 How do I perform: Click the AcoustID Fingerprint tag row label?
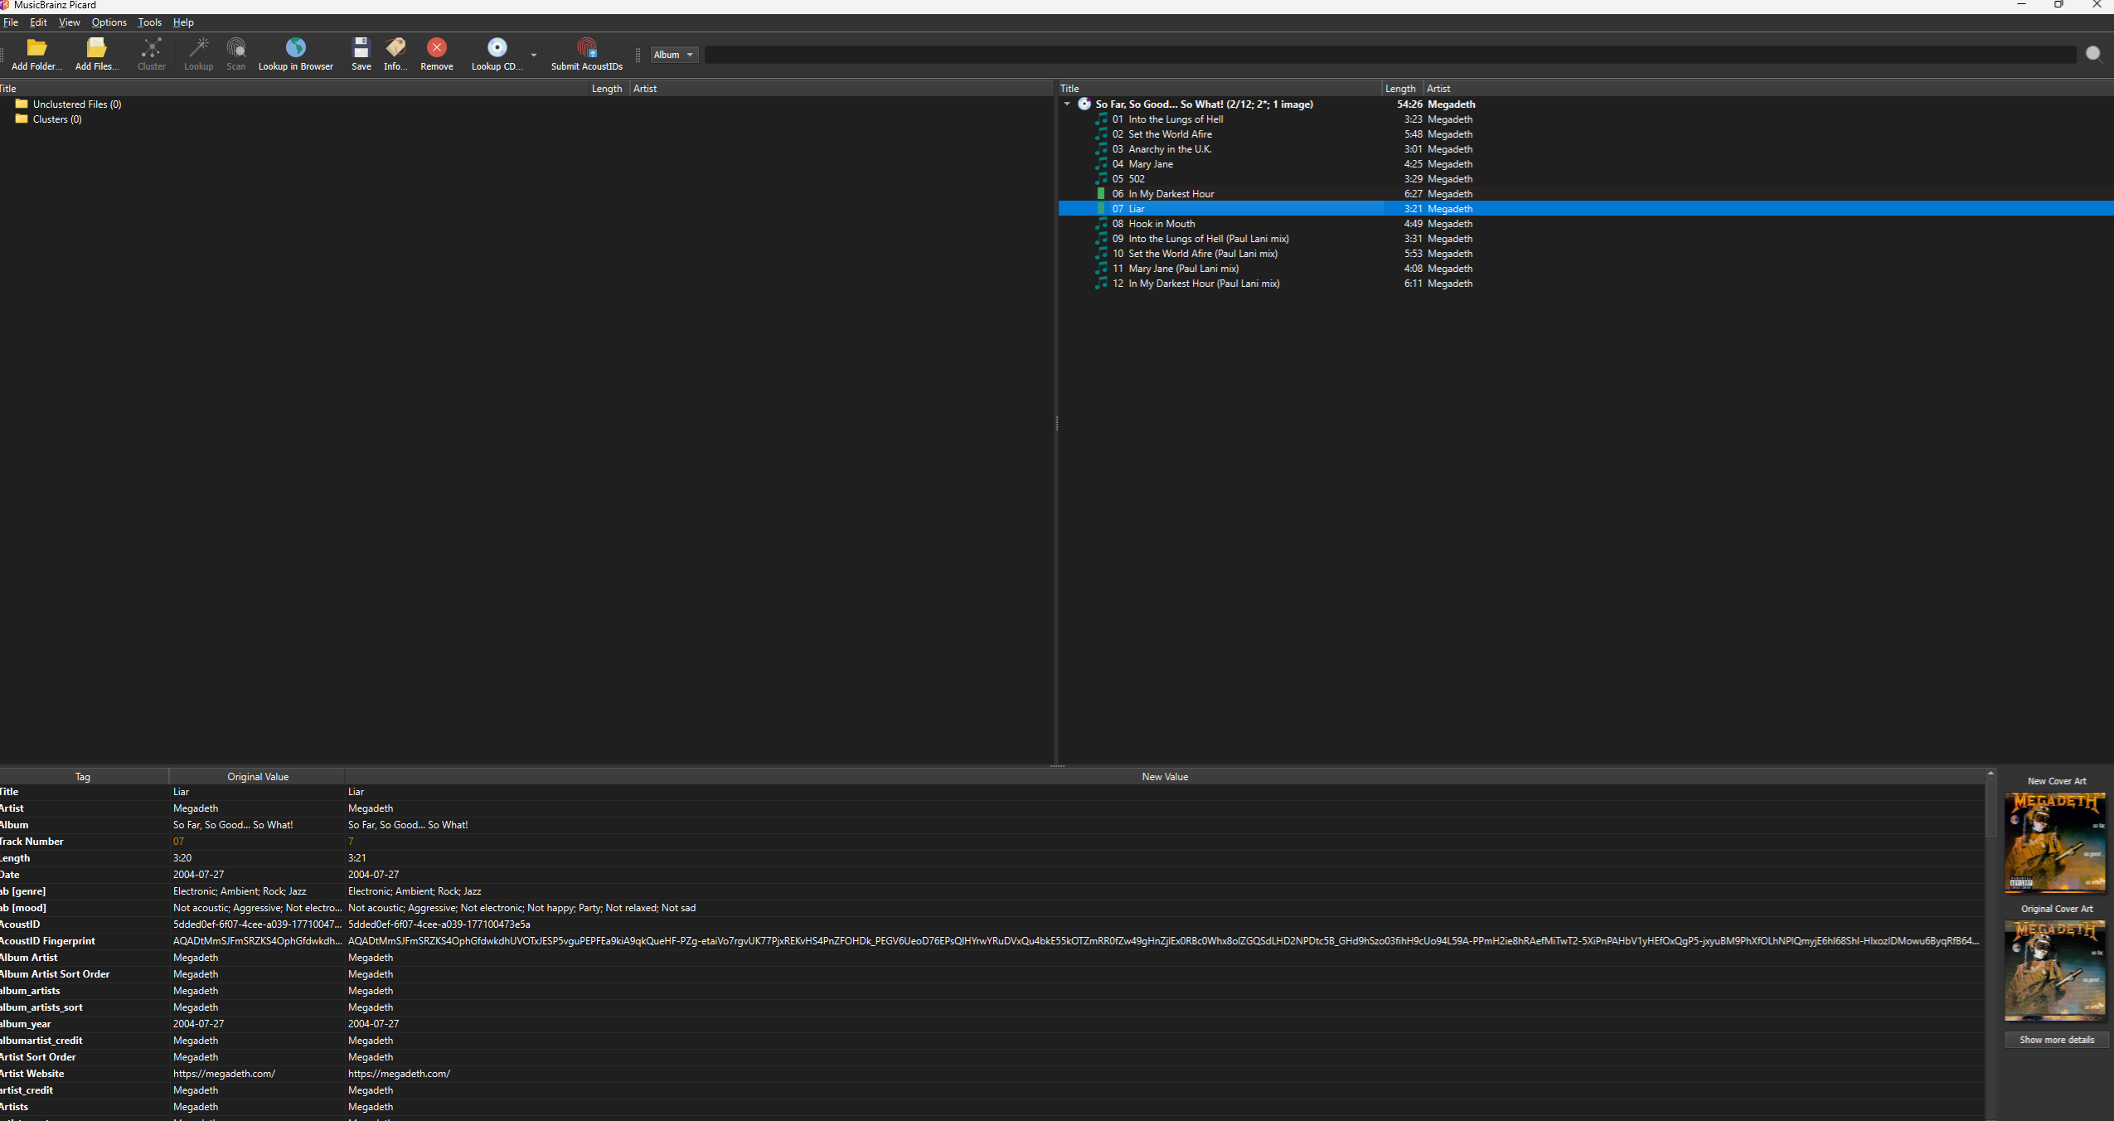[x=47, y=941]
